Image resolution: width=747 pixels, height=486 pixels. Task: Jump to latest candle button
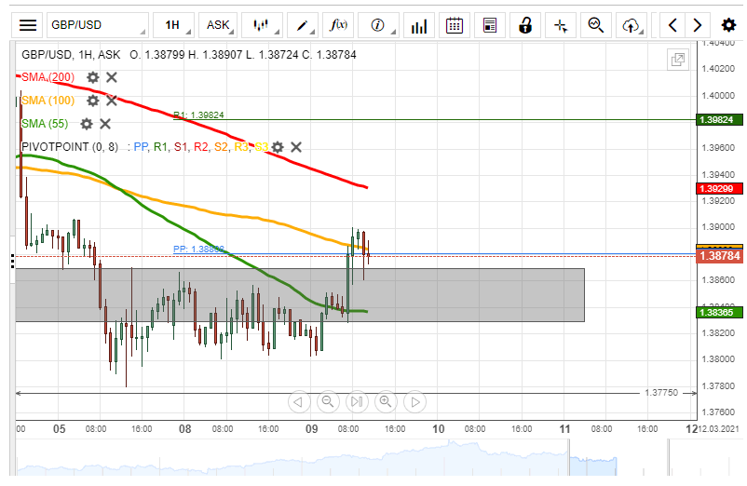[358, 402]
